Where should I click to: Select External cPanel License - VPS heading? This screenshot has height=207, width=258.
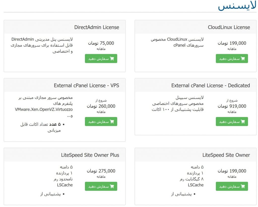coord(86,85)
